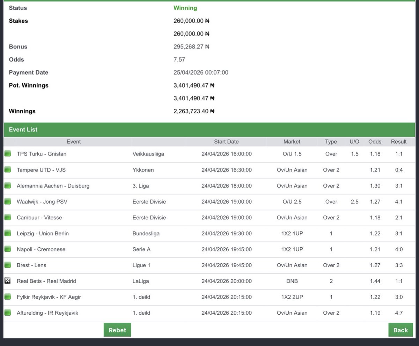Image resolution: width=419 pixels, height=346 pixels.
Task: Click the green win icon for Leipzig - Union Berlin
Action: pos(7,233)
